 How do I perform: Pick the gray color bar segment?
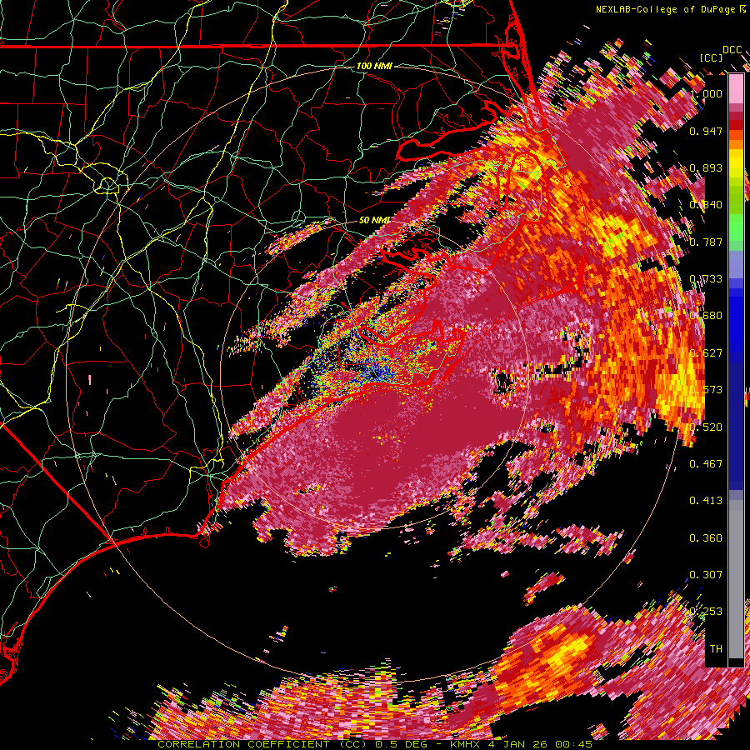tap(736, 579)
